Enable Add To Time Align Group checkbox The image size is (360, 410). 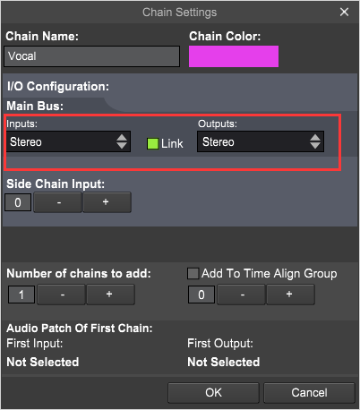click(193, 273)
